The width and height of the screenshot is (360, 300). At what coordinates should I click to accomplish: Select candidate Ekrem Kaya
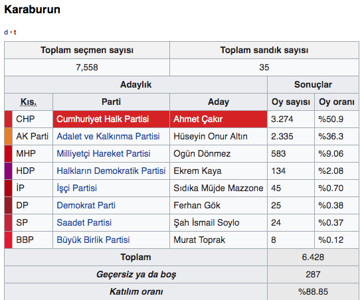[x=197, y=171]
